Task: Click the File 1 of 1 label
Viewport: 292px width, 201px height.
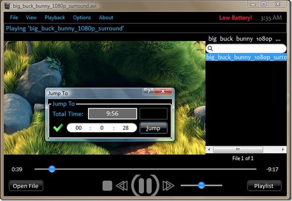Action: tap(243, 158)
